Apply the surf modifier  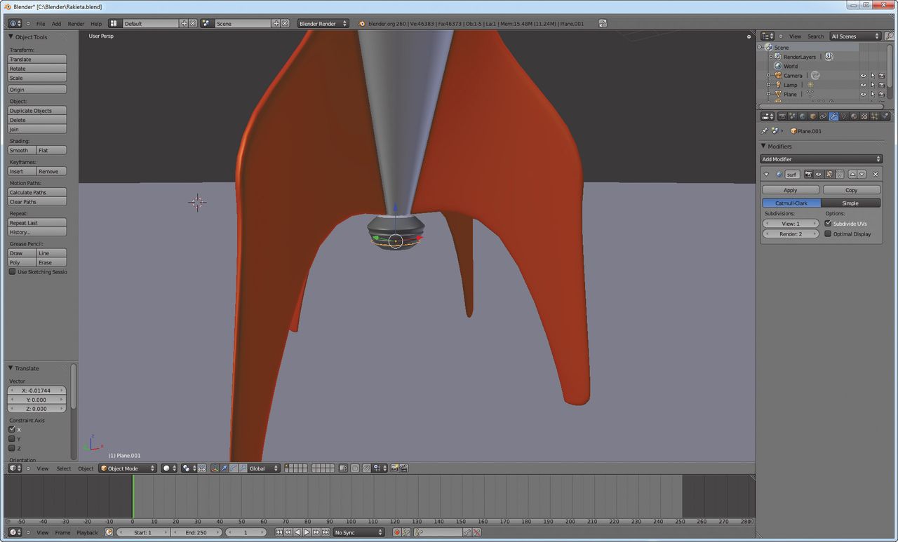(791, 190)
